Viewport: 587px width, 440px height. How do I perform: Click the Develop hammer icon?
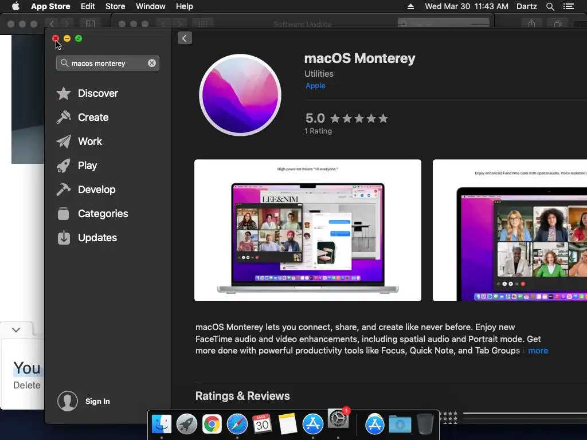pos(64,190)
